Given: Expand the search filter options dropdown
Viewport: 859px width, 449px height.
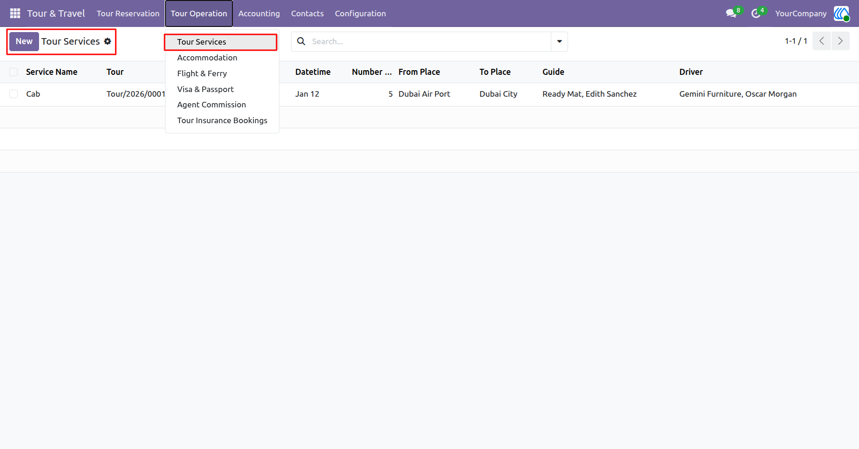Looking at the screenshot, I should 559,41.
